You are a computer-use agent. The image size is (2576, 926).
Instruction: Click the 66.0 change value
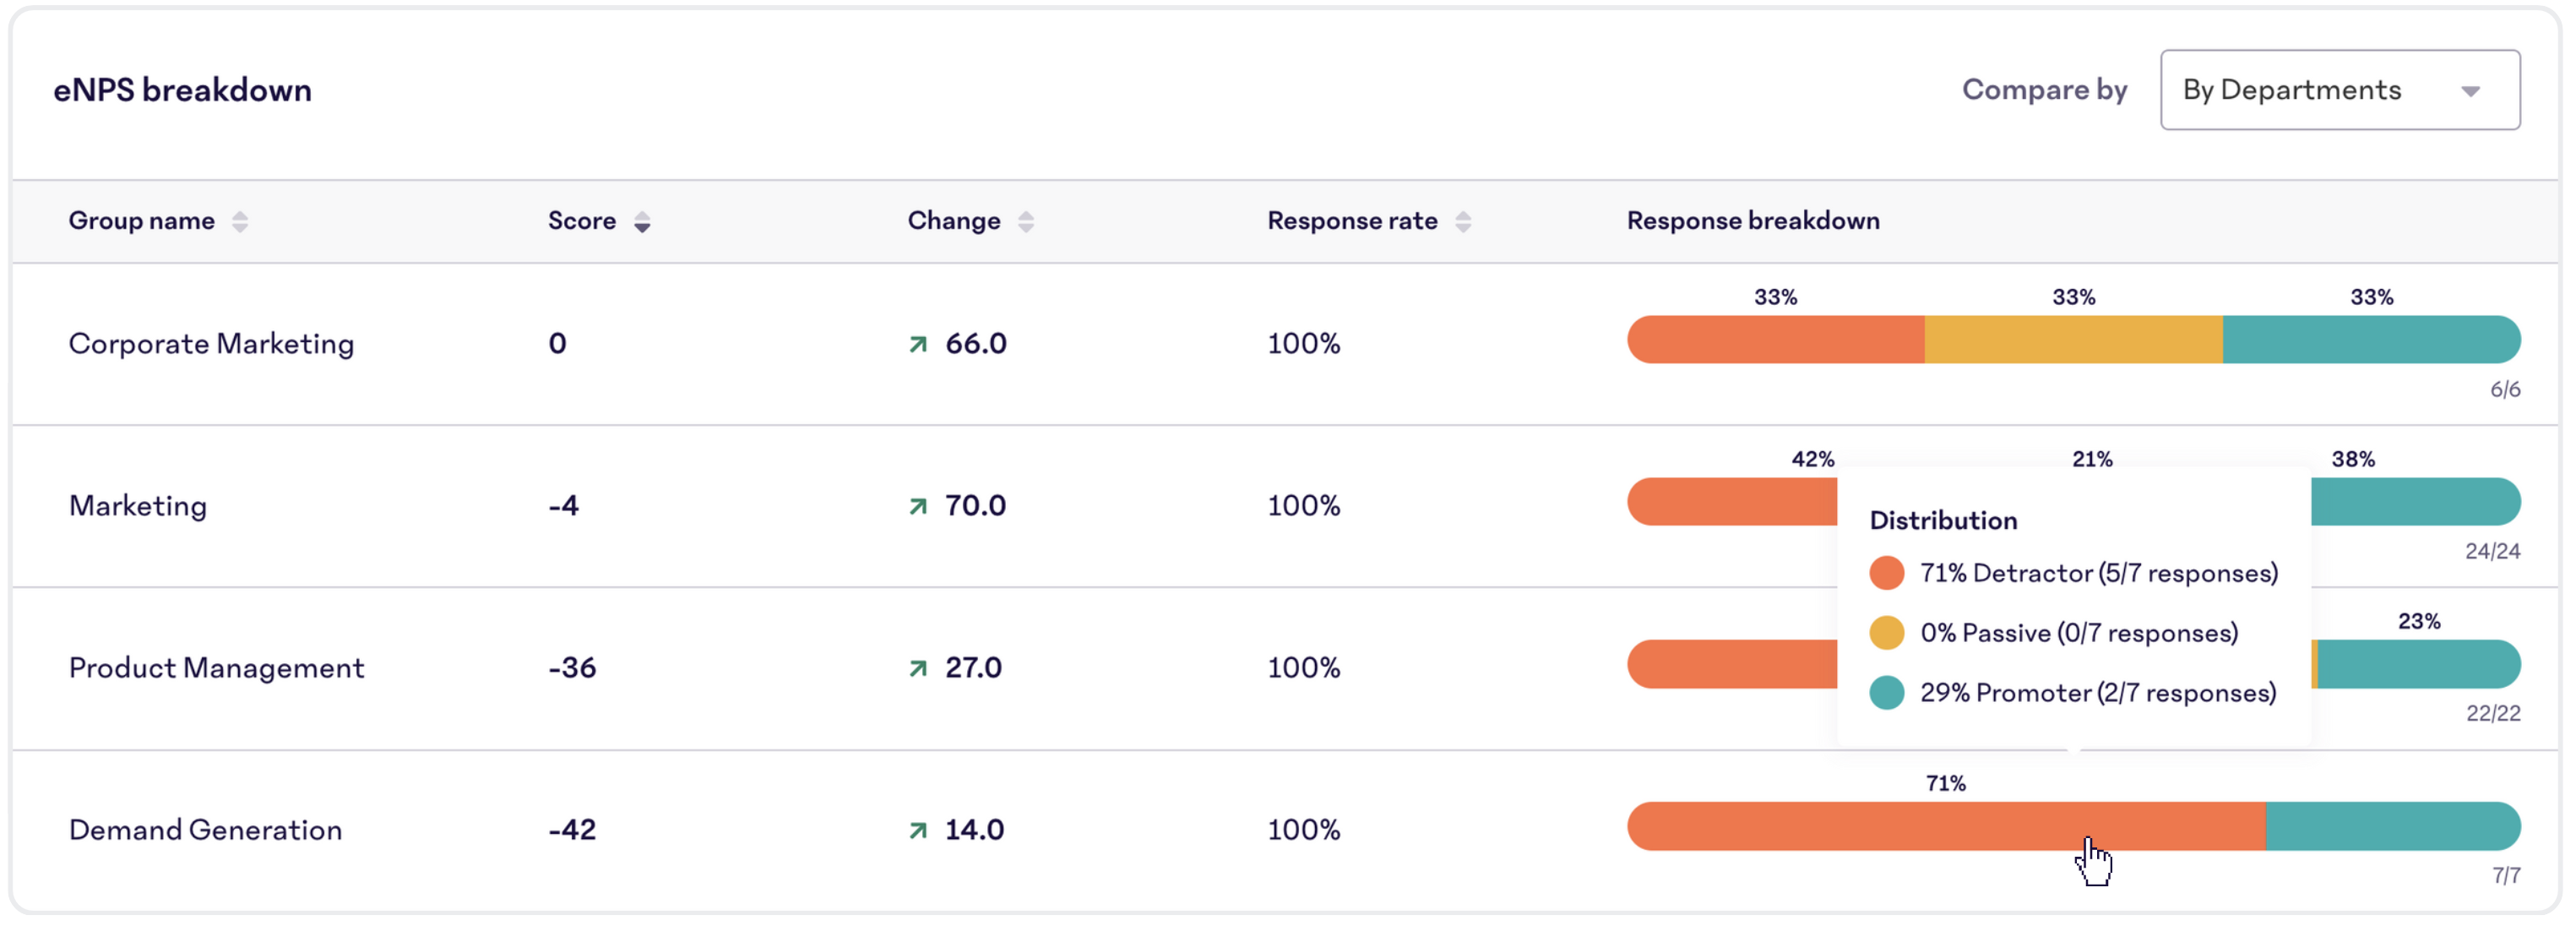click(x=976, y=344)
